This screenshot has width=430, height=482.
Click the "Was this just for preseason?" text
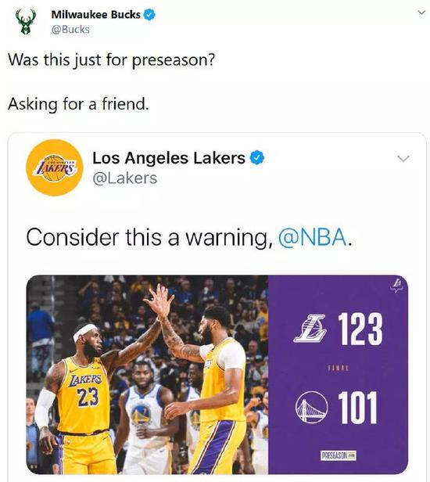coord(111,60)
